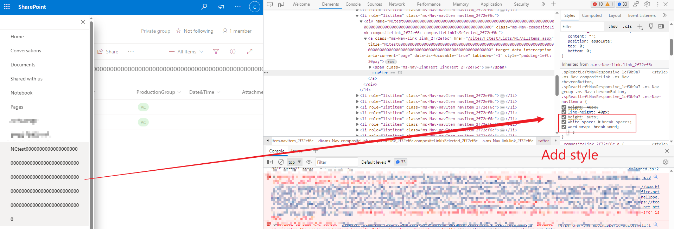Open the Computed styles tab
674x229 pixels.
pos(592,15)
